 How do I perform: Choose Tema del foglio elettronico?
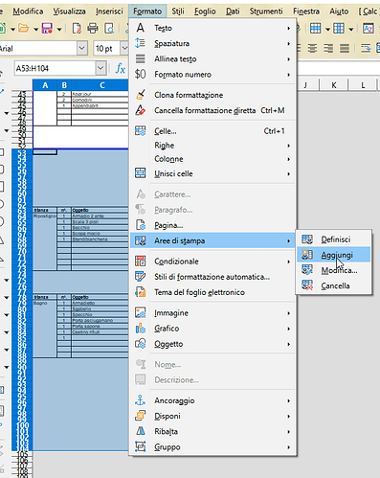[x=212, y=292]
